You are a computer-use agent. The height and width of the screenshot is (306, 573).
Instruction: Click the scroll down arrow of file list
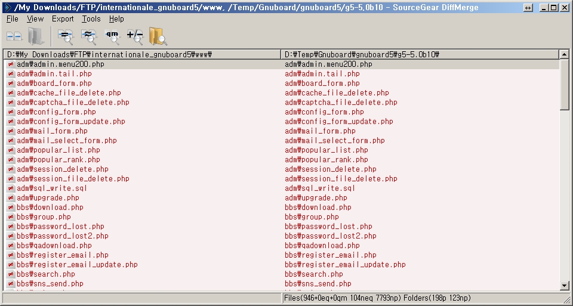pos(565,286)
